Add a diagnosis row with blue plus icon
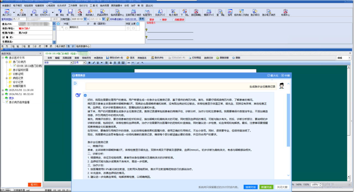This screenshot has height=192, width=354. [58, 24]
